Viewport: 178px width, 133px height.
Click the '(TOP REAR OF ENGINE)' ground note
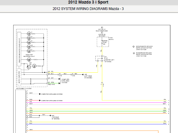click(56, 118)
